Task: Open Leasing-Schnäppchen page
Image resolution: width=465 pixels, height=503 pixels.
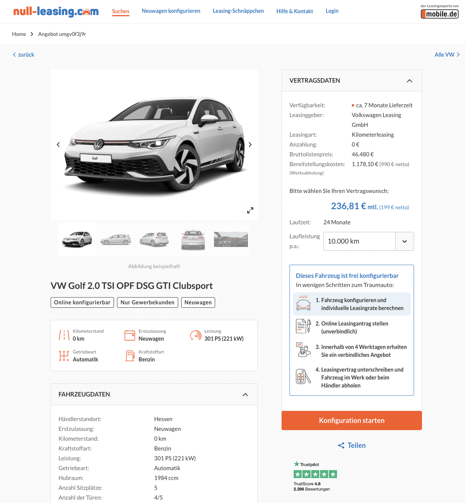Action: click(x=238, y=11)
